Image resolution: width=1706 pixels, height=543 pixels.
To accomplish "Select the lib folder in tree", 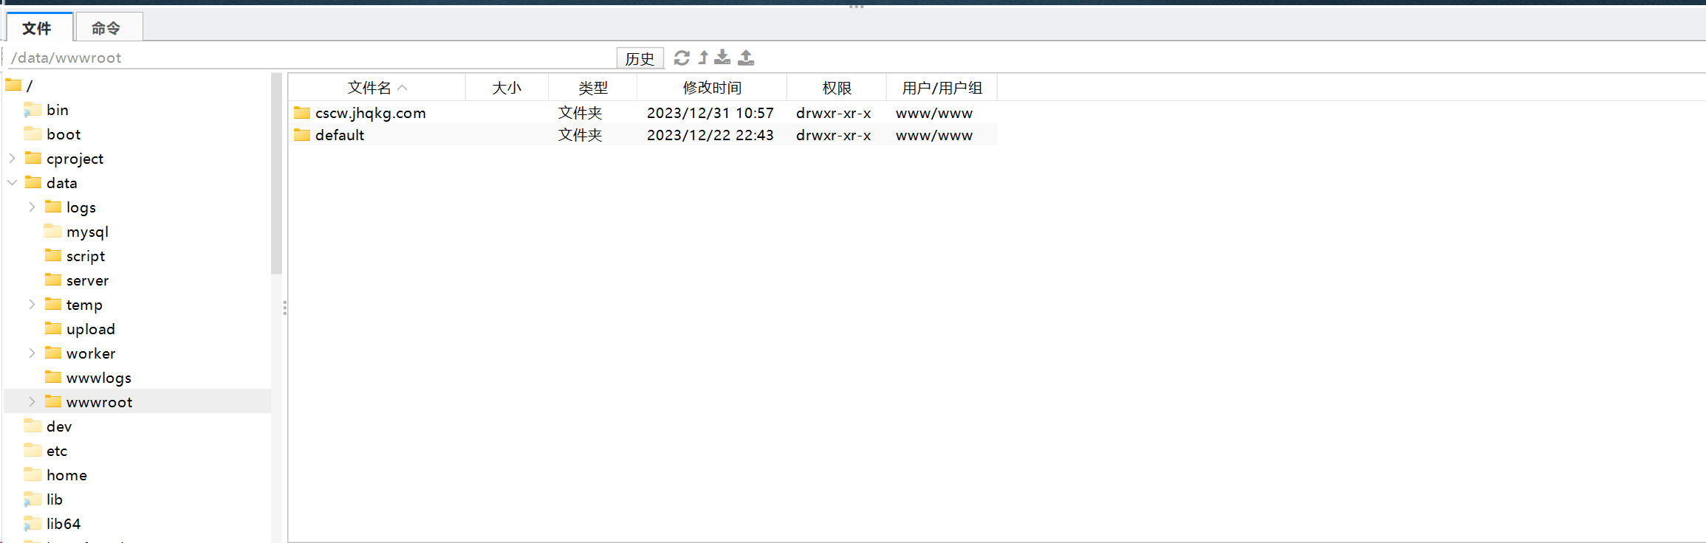I will [44, 499].
